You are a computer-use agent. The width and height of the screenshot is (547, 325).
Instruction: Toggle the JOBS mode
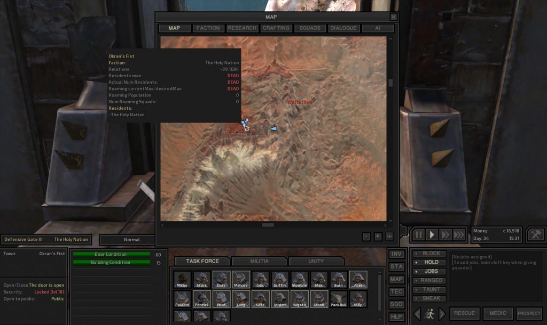[429, 271]
